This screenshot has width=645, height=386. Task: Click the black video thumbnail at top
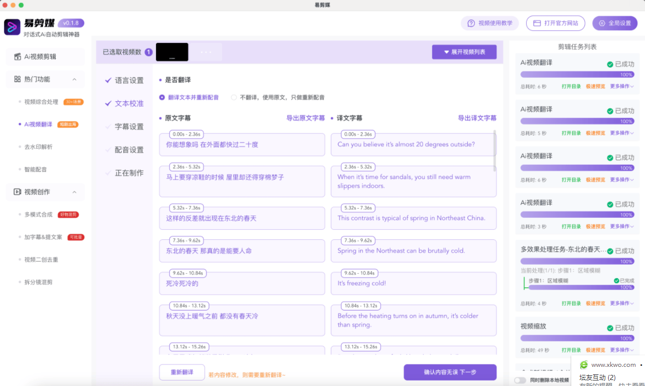click(x=172, y=52)
